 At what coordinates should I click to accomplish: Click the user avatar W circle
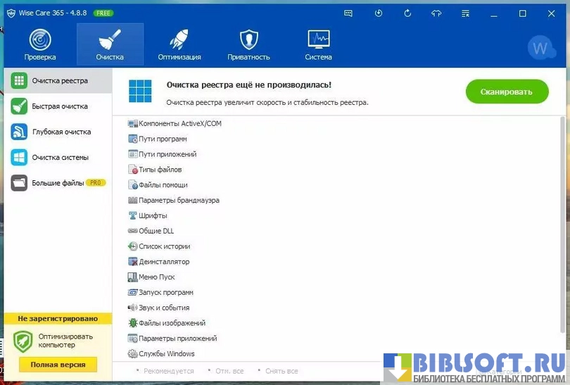(x=540, y=49)
